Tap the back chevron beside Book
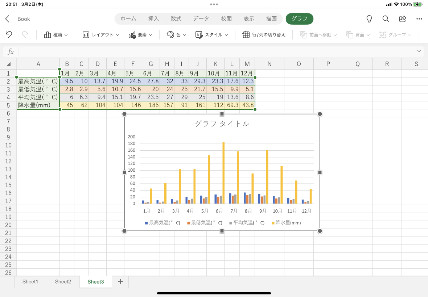 (x=8, y=19)
